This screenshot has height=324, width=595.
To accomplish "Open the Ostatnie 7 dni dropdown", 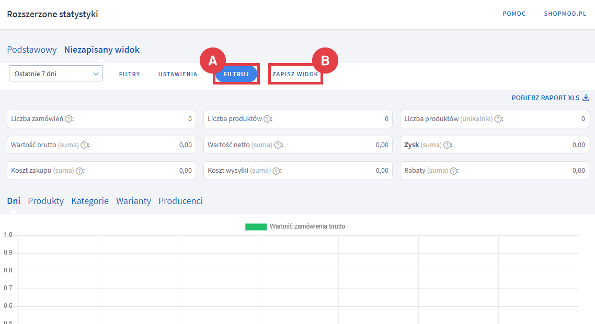I will (x=56, y=74).
